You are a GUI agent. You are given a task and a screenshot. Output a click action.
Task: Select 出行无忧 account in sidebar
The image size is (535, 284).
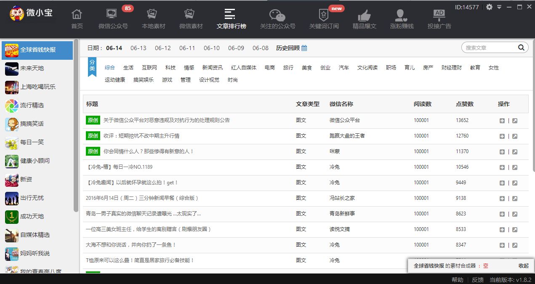(37, 198)
